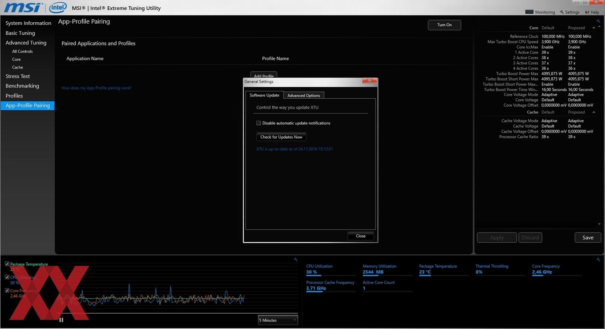Enable Disable automatic update notifications checkbox
Viewport: 605px width, 329px height.
click(258, 123)
